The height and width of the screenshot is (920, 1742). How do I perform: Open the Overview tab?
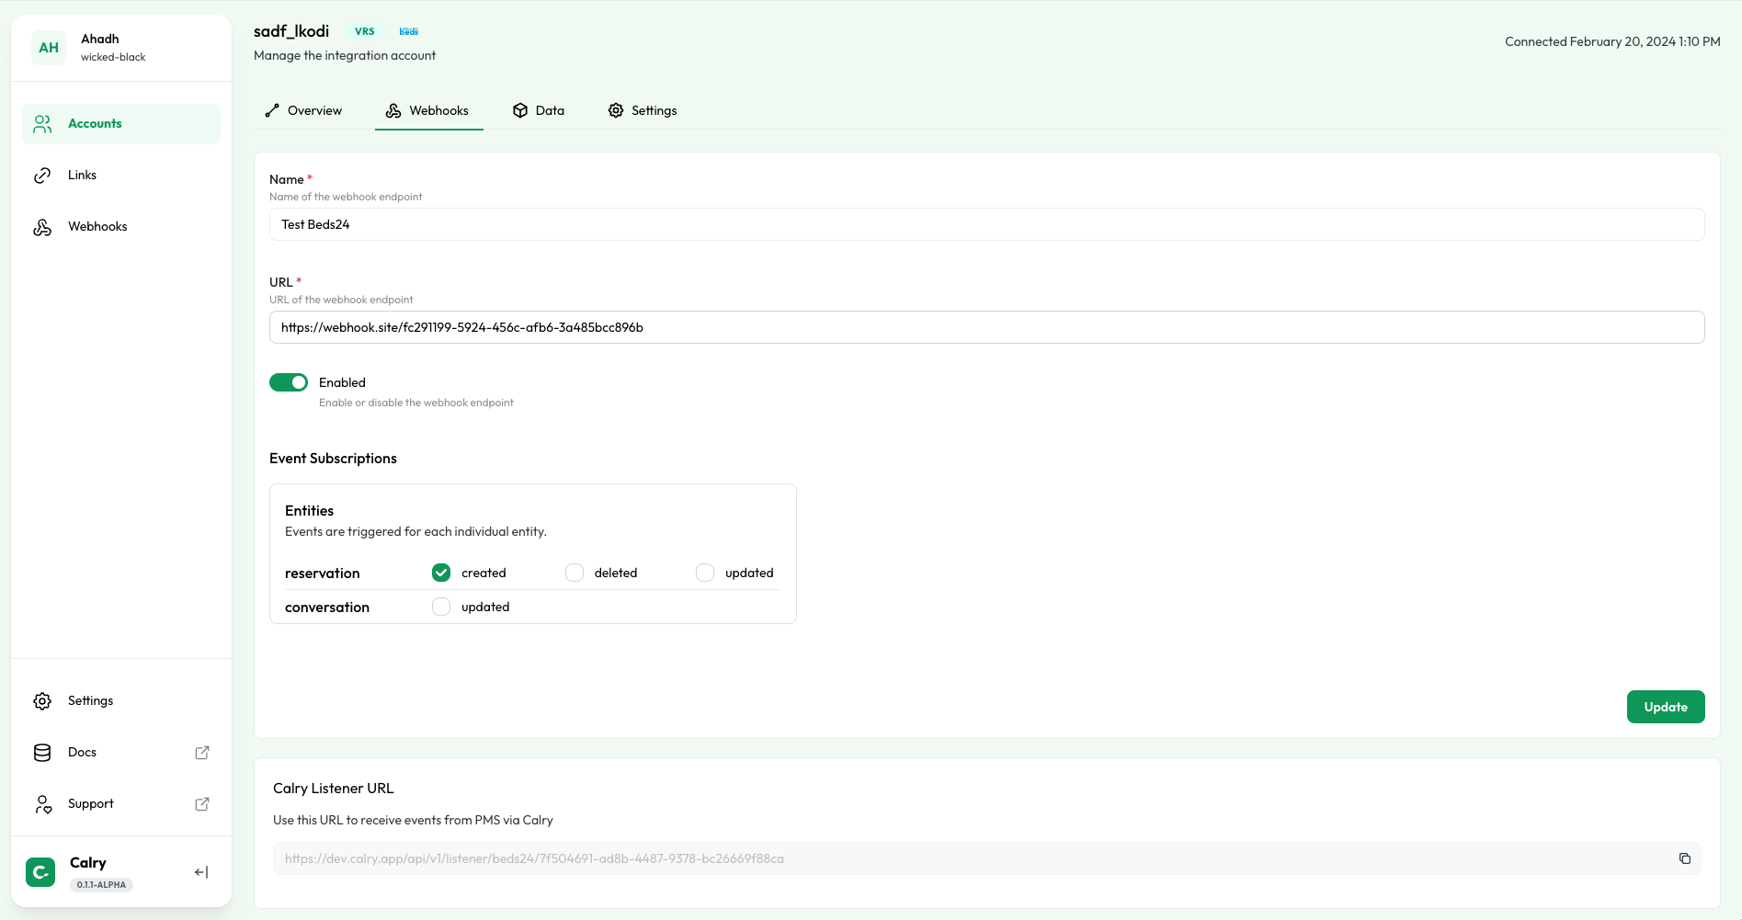303,110
